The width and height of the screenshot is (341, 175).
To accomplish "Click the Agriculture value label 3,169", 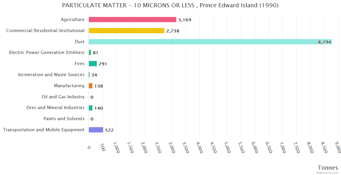I will (x=184, y=20).
